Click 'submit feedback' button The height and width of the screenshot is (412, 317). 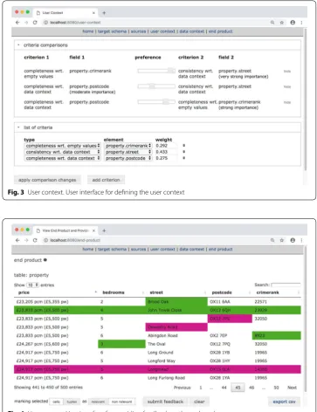[165, 402]
